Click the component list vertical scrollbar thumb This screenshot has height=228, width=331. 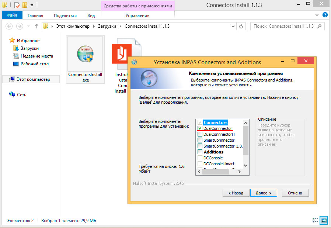coord(245,140)
